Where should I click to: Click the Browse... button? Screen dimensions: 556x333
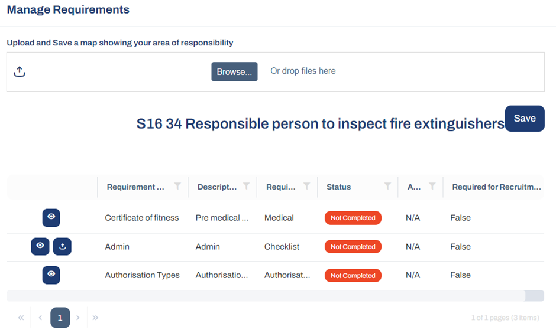click(234, 72)
